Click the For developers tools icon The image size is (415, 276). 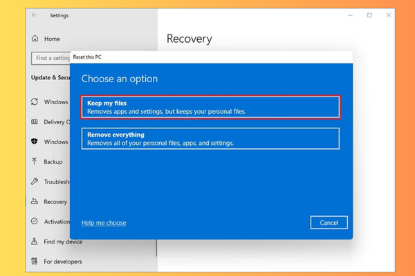click(x=35, y=262)
